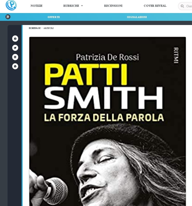
Task: Open the hamburger menu in the blue bar
Action: [x=8, y=17]
